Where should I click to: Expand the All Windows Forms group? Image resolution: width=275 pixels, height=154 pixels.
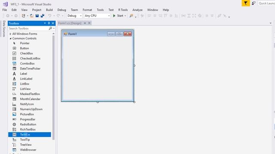[10, 34]
